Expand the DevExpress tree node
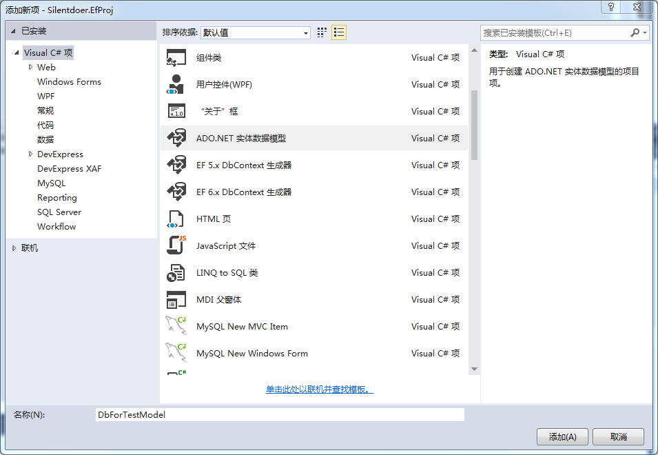The image size is (658, 455). [30, 154]
